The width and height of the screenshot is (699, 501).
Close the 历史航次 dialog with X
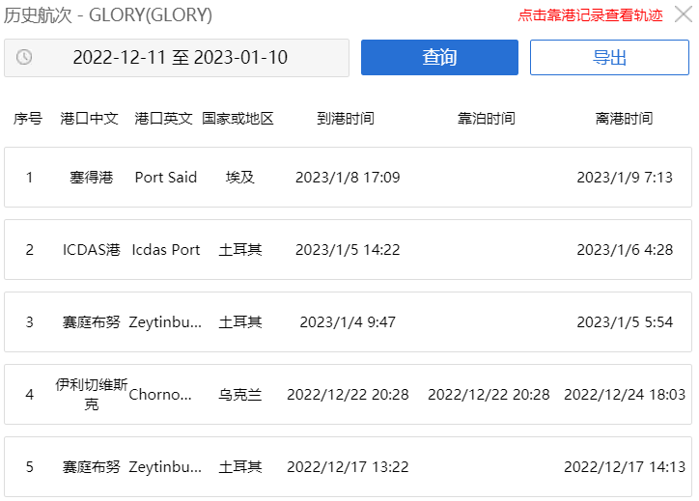click(684, 14)
